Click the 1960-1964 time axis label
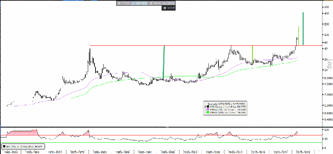 pyautogui.click(x=11, y=152)
